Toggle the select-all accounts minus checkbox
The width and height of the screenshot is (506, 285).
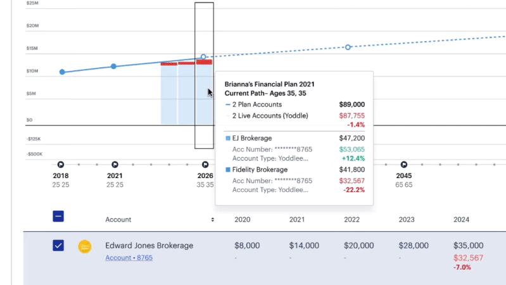tap(58, 216)
